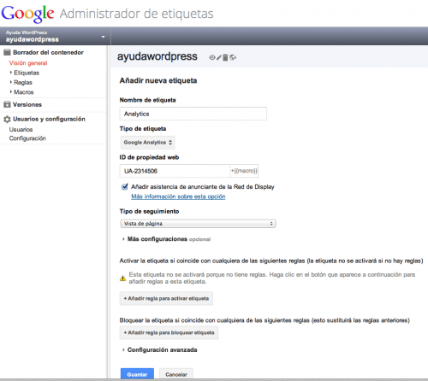Click the Tipo de seguimiento label
The height and width of the screenshot is (381, 428).
click(149, 211)
